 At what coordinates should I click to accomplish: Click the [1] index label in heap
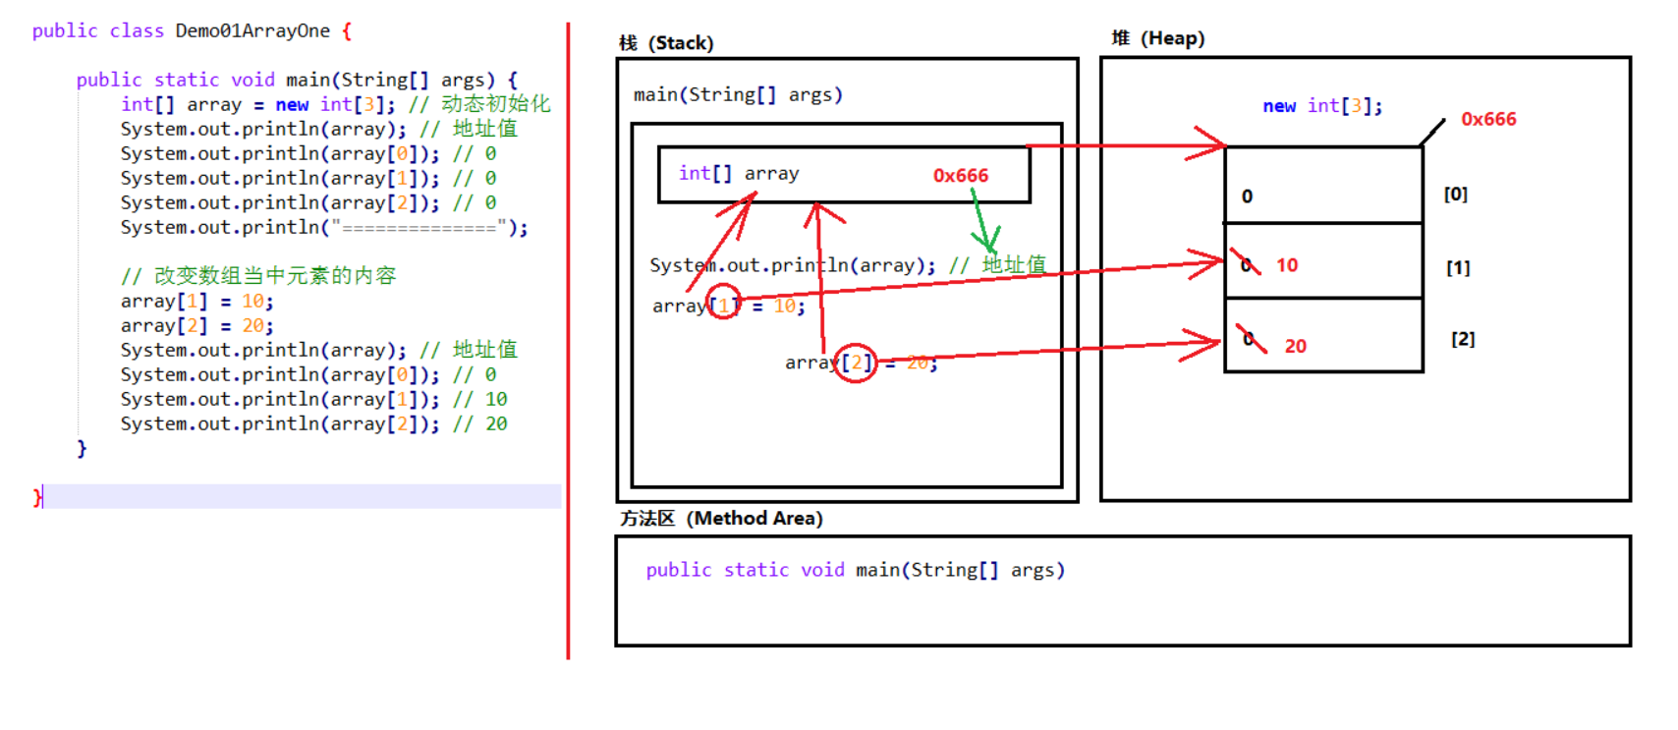coord(1458,267)
